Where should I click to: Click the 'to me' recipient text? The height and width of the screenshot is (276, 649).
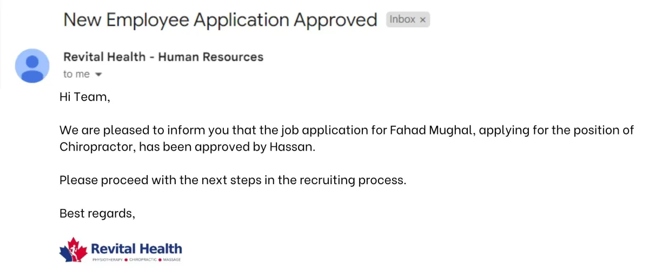(76, 75)
